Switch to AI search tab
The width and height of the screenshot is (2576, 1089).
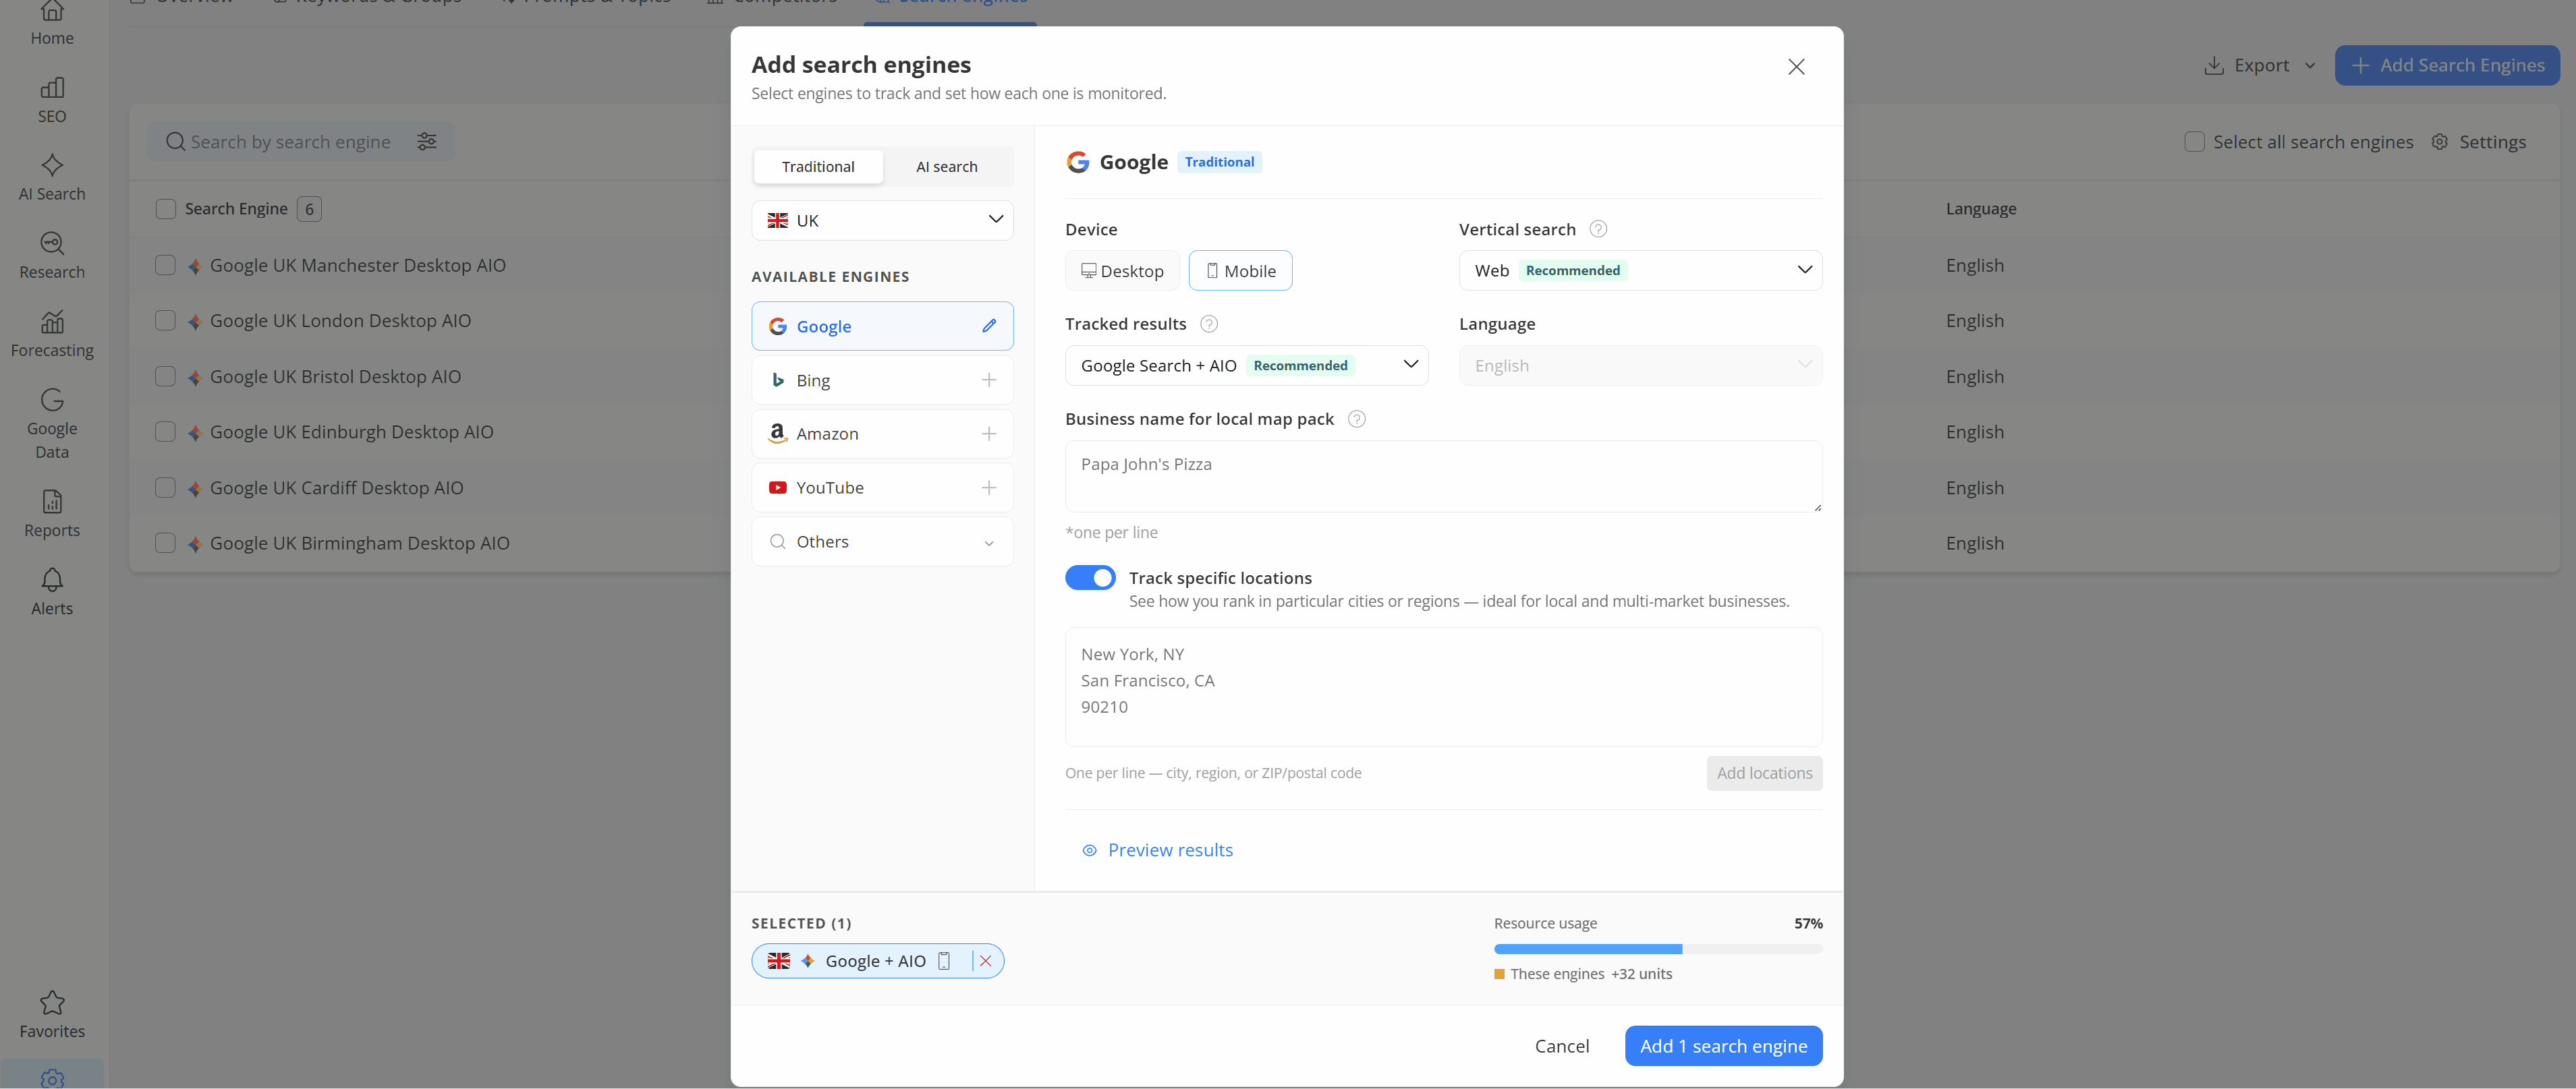(x=946, y=167)
